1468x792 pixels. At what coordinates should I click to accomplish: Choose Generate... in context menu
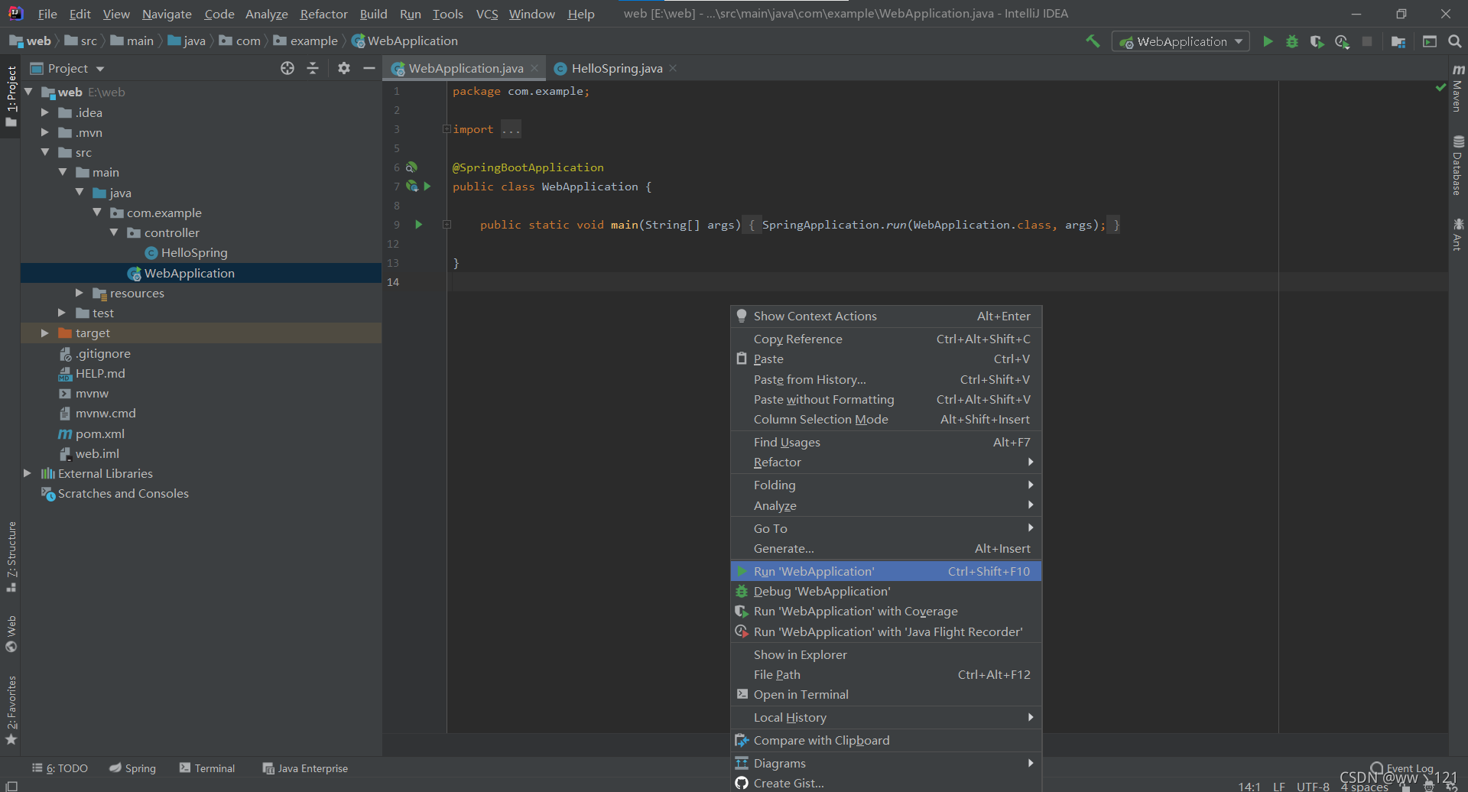[x=886, y=548]
